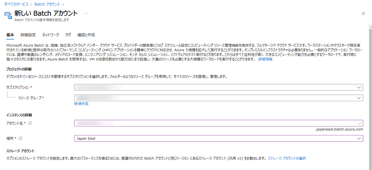
Task: Switch to the 詳細設定 tab
Action: (28, 35)
